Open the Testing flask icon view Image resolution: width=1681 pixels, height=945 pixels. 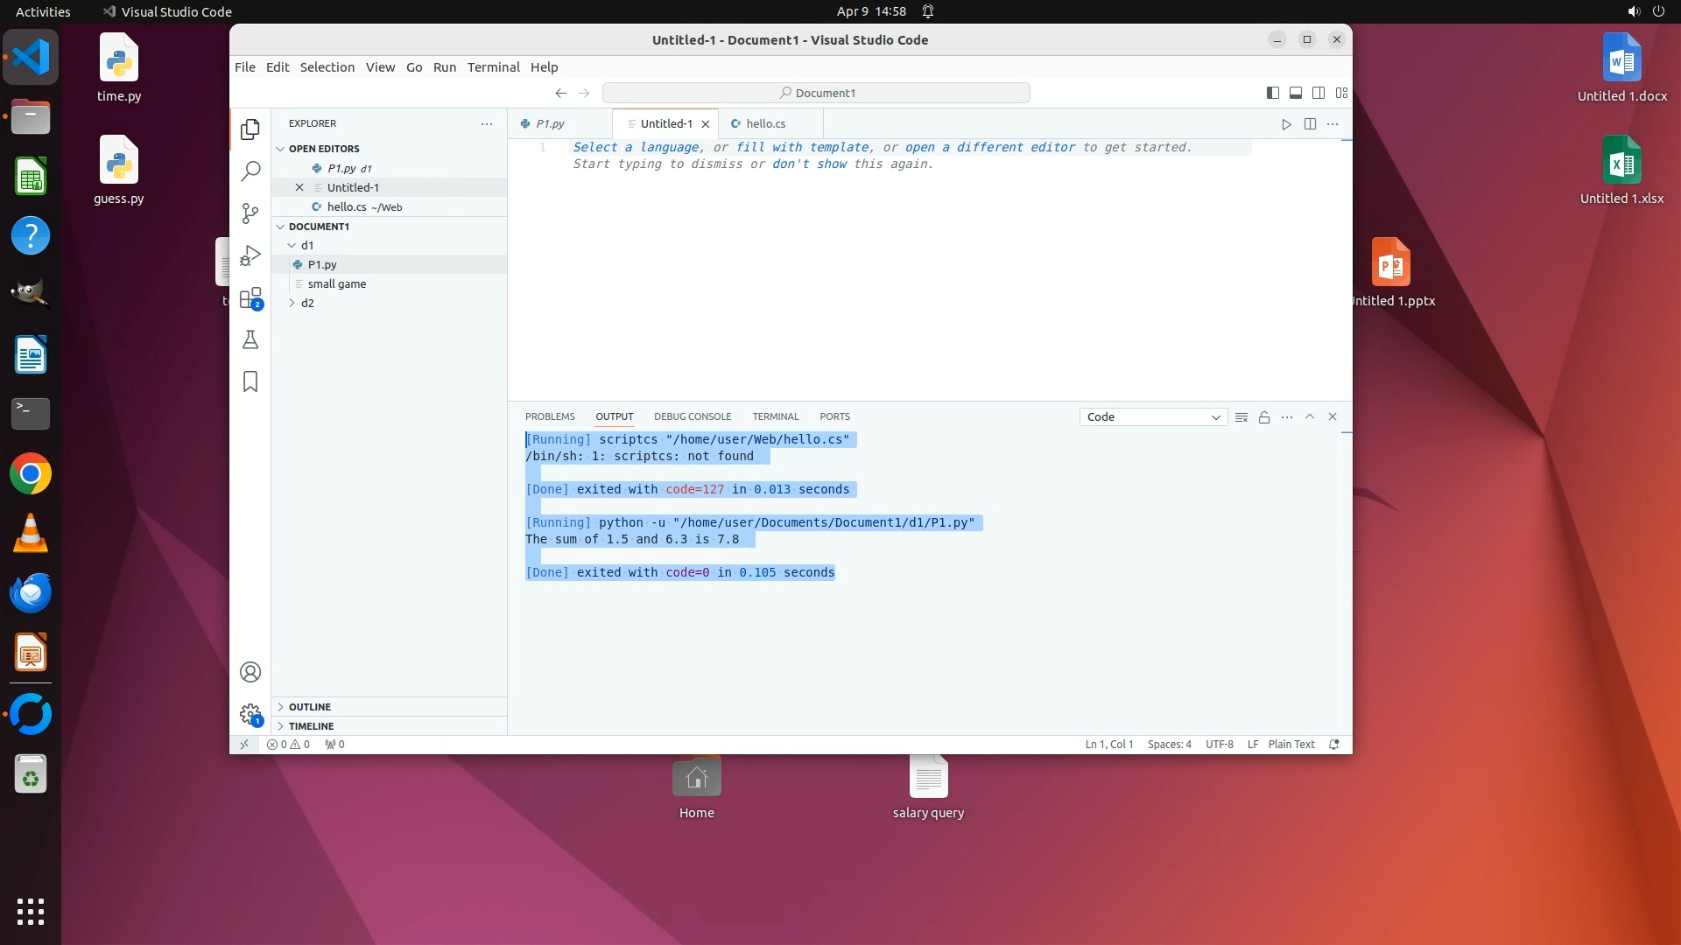point(250,339)
